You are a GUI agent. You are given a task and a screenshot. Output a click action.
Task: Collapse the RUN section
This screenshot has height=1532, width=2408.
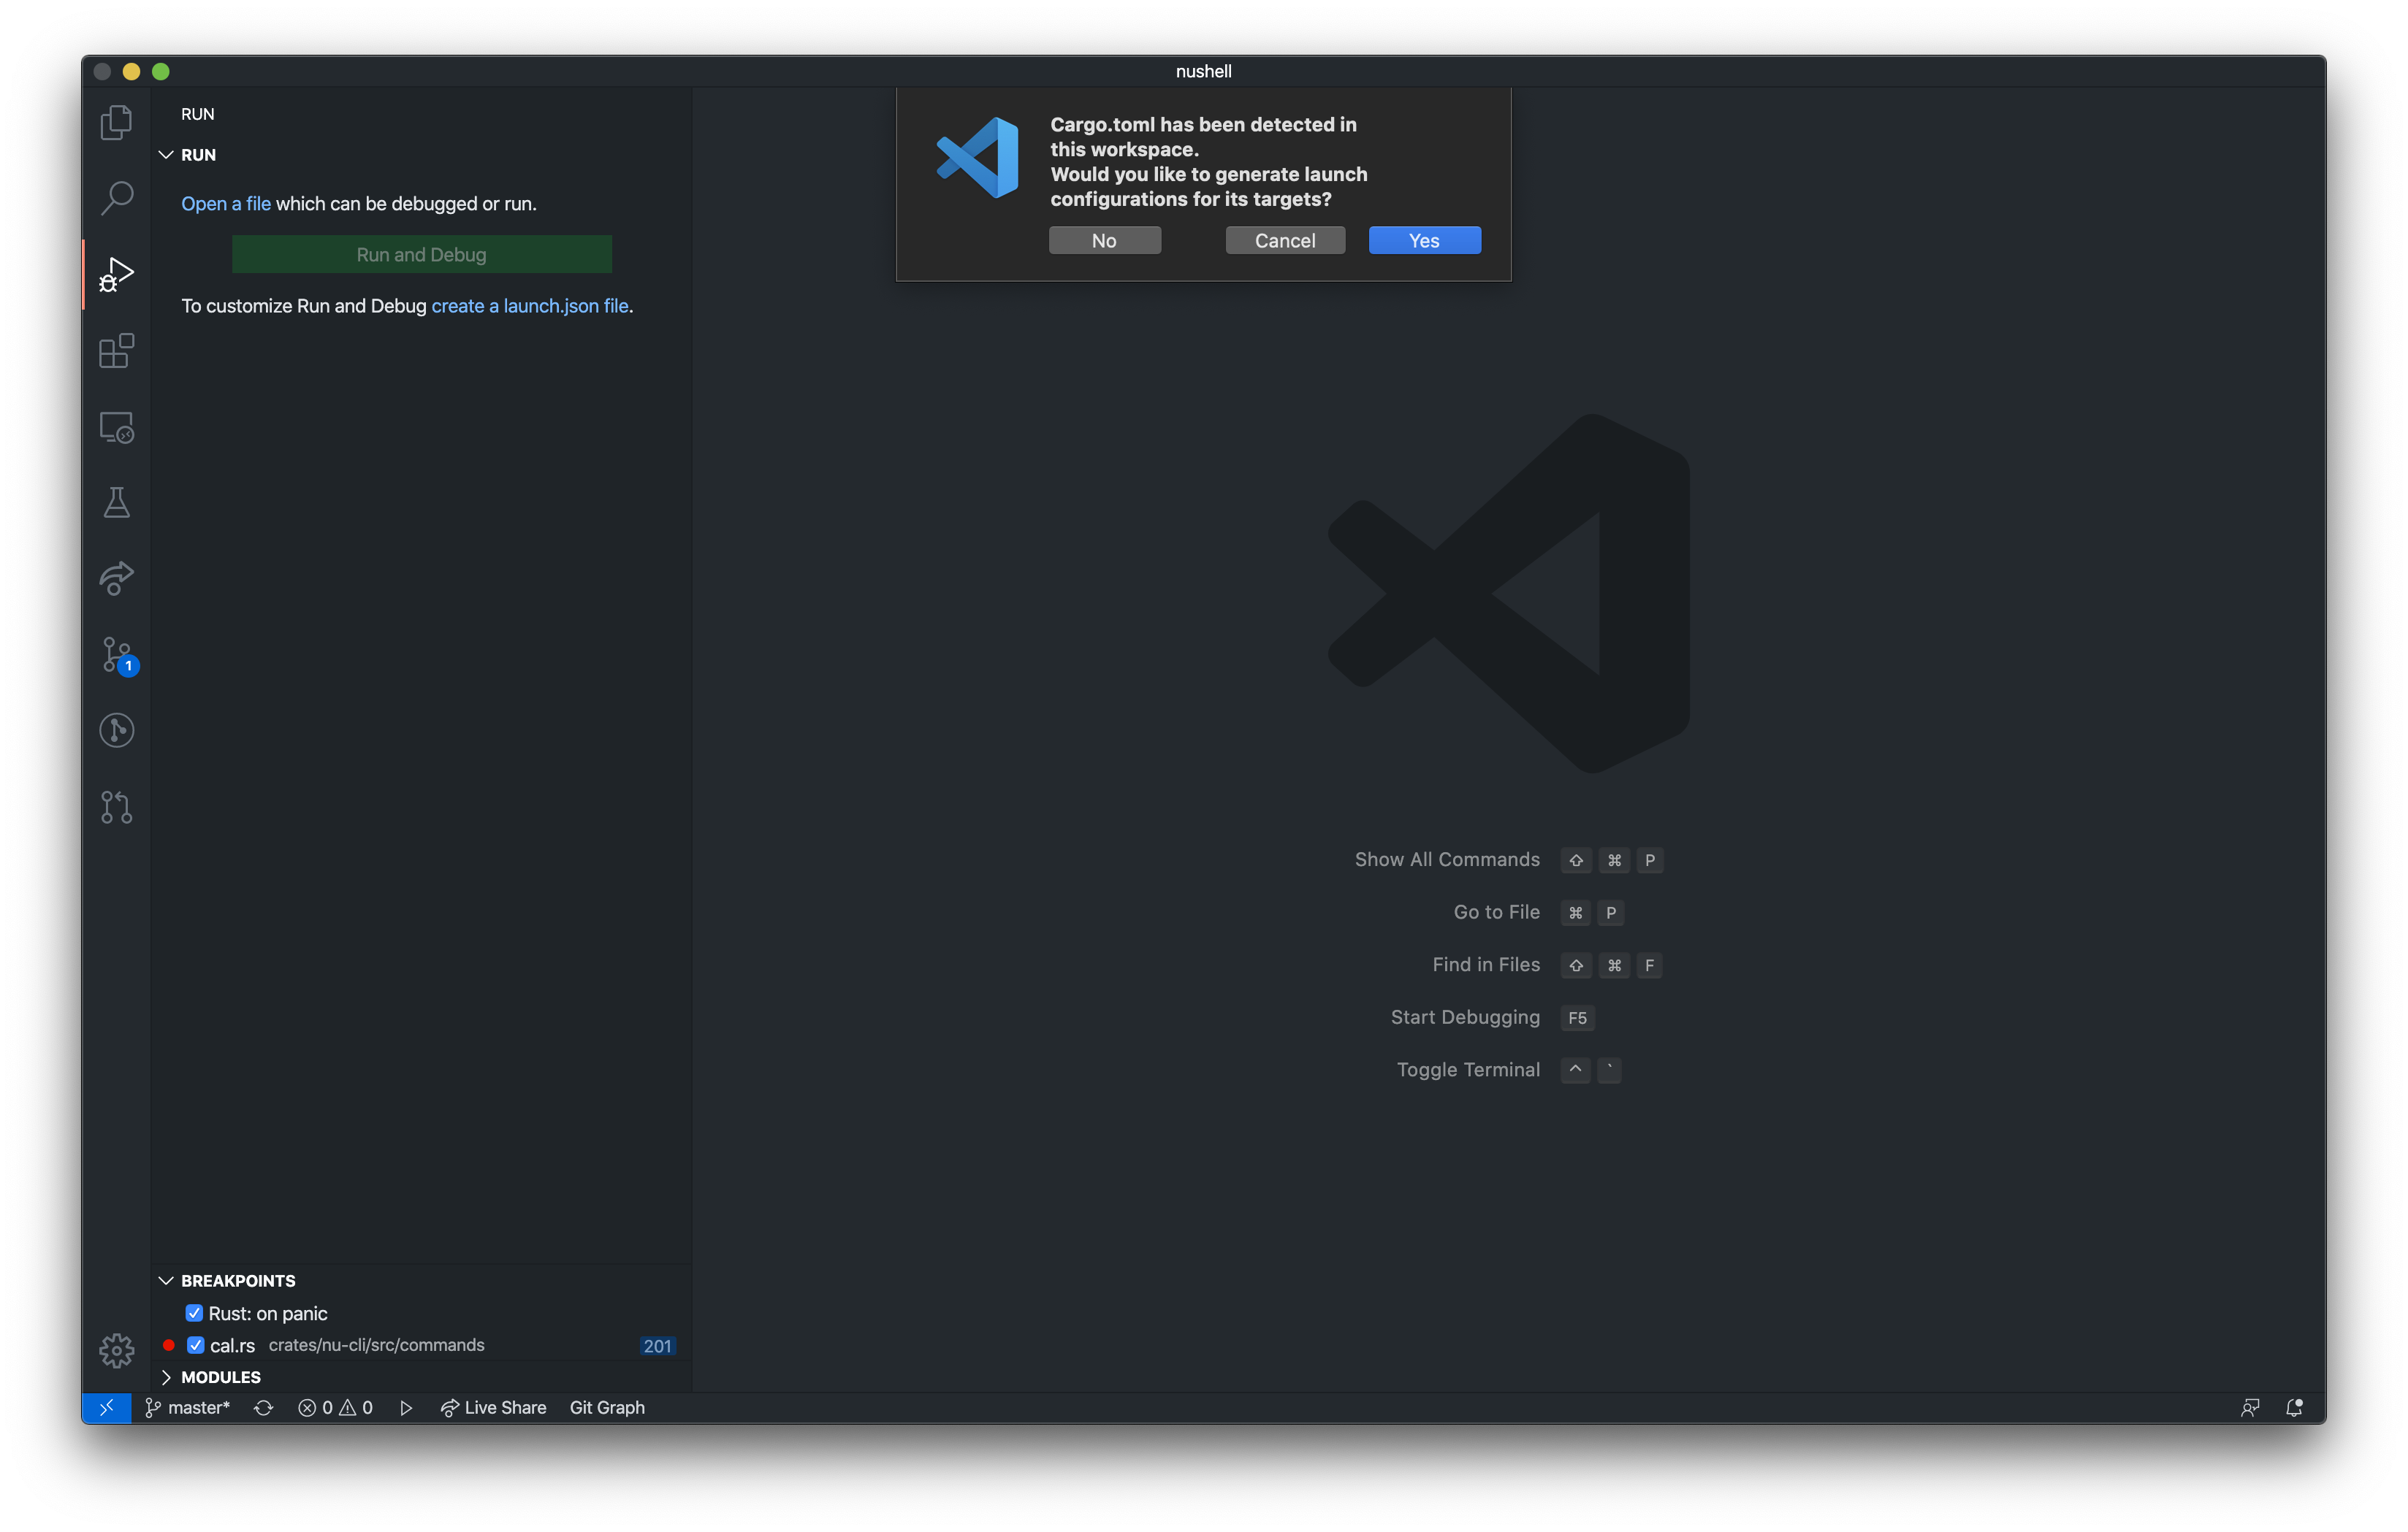point(166,154)
